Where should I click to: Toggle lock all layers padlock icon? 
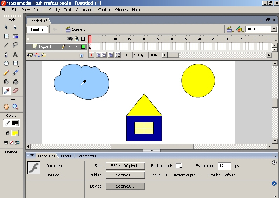(x=76, y=39)
